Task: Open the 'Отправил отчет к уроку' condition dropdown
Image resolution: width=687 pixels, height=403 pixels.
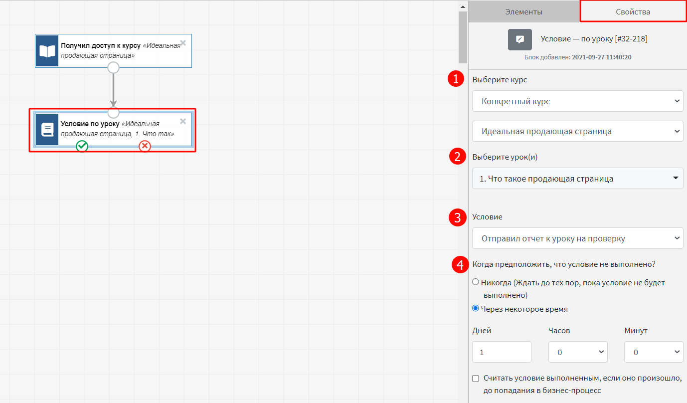Action: (577, 238)
